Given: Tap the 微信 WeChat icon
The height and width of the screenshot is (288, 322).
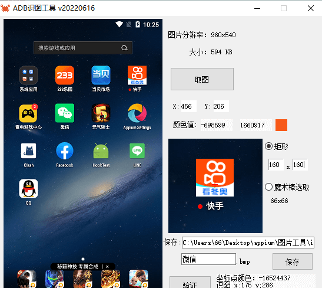Looking at the screenshot, I should (65, 113).
